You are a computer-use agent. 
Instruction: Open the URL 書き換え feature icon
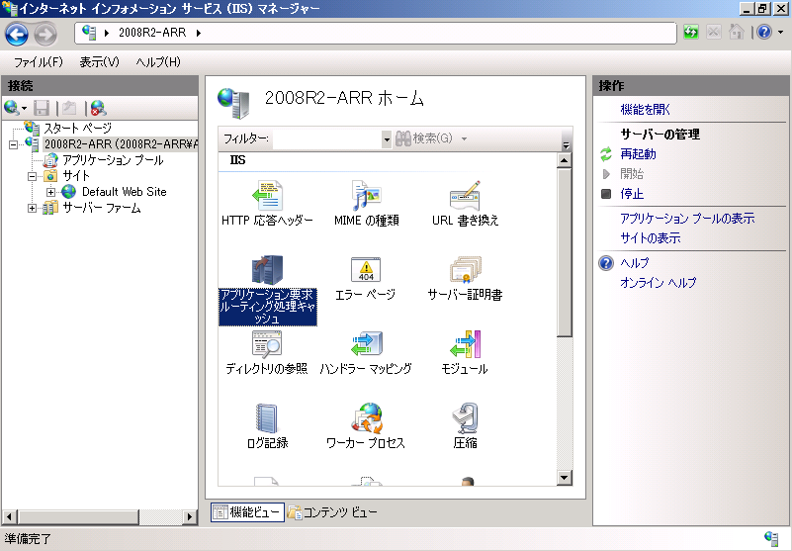click(465, 196)
